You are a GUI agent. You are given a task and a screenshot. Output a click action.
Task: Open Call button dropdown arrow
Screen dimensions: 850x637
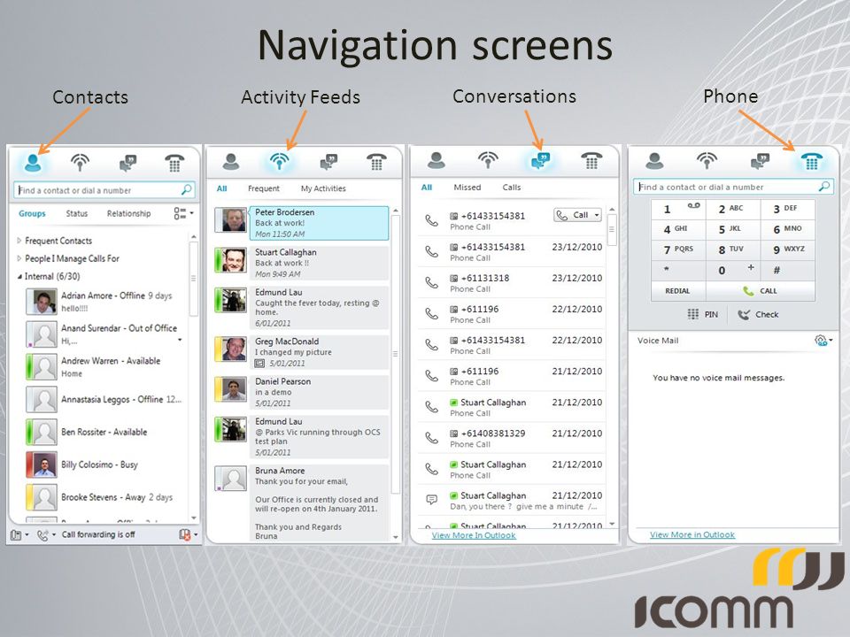[x=597, y=215]
